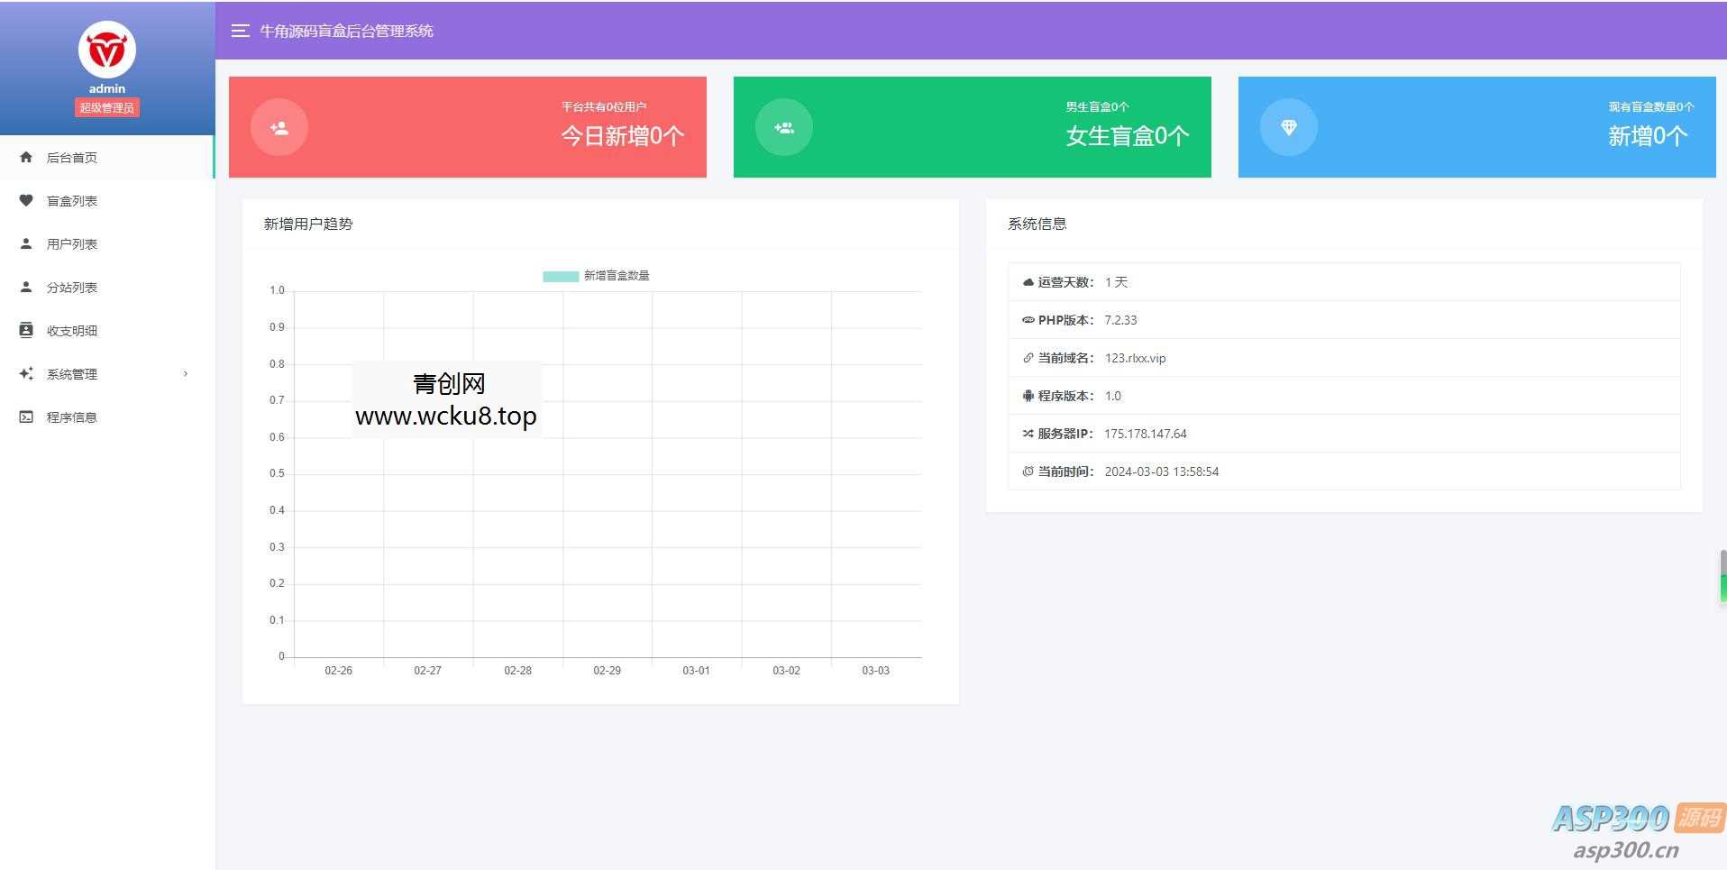
Task: Click the 超级管理员 badge
Action: [x=106, y=106]
